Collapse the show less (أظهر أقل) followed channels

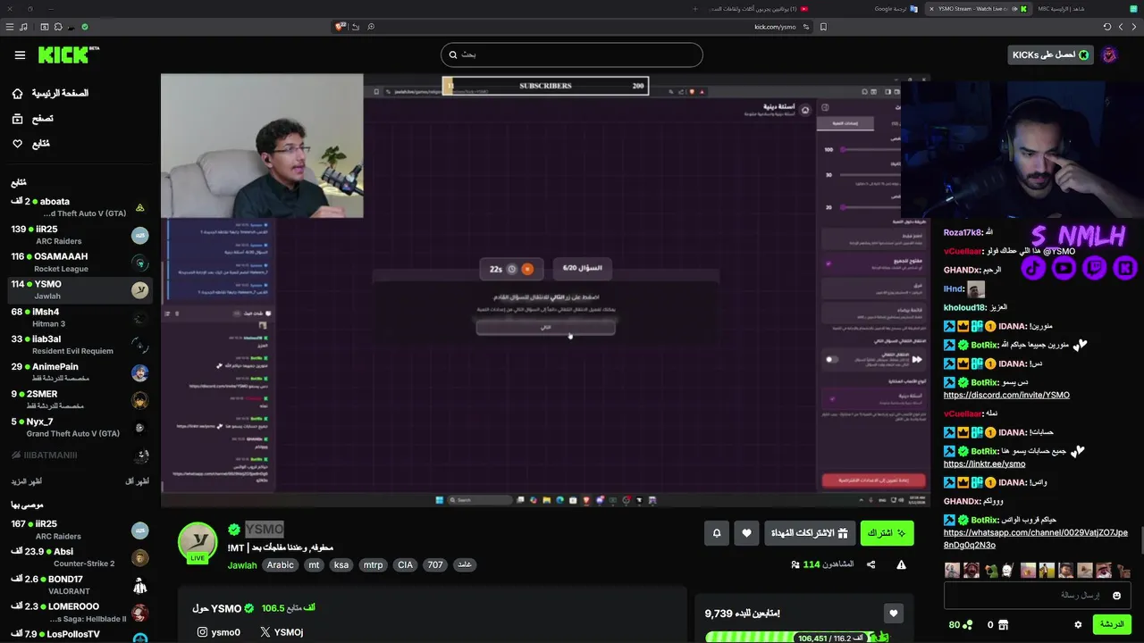pos(137,481)
